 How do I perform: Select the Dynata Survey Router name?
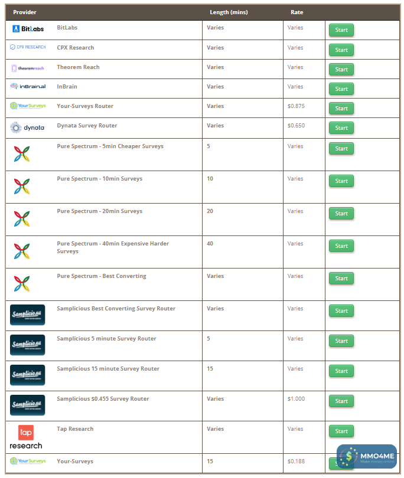(87, 126)
